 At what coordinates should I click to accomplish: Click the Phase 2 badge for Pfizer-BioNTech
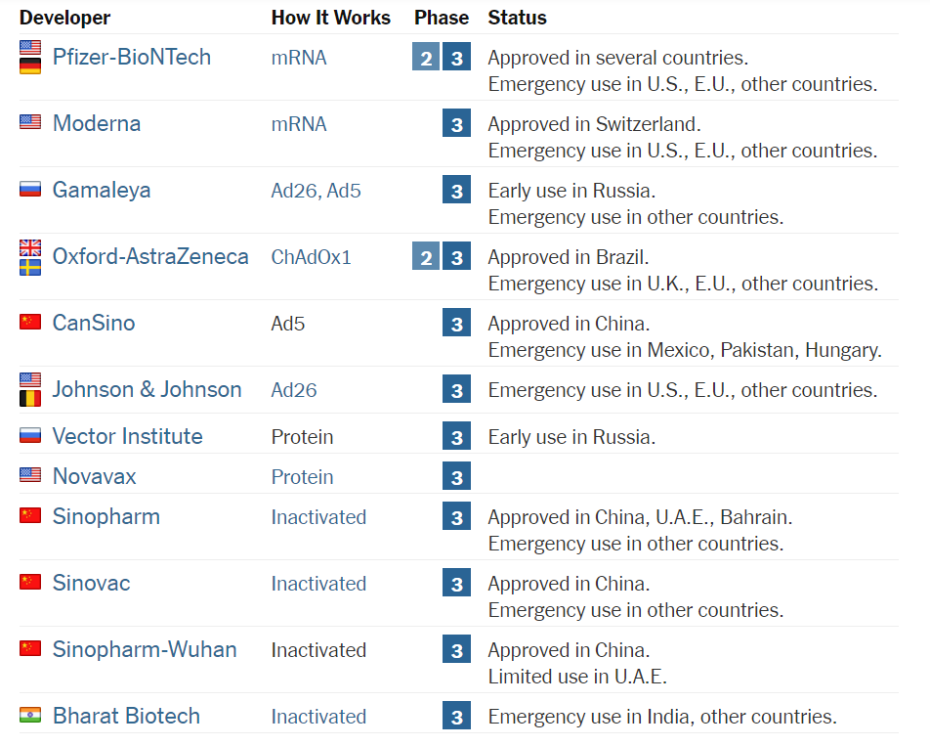click(426, 58)
